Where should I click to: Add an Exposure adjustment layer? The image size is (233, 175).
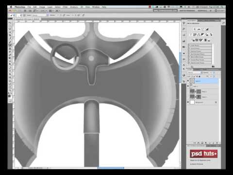click(207, 29)
